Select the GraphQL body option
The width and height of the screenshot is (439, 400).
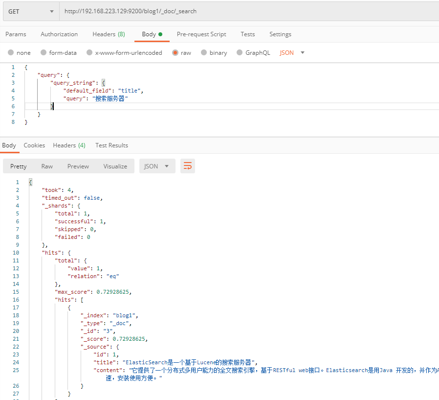[240, 52]
